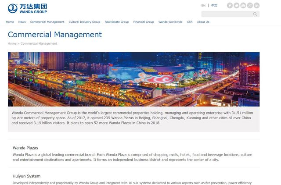This screenshot has height=185, width=281.
Task: Open the Twitter social icon
Action: pos(236,5)
